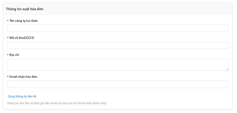
Task: Click the red asterisk beside Mã số thuế/CCCD
Action: point(8,38)
